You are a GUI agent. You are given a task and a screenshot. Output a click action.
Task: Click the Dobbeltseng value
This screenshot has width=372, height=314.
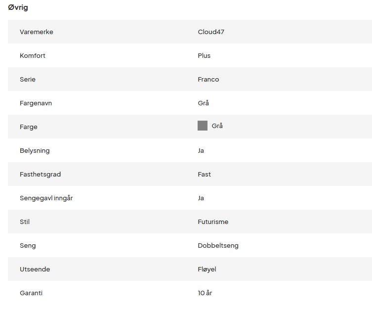pos(218,245)
